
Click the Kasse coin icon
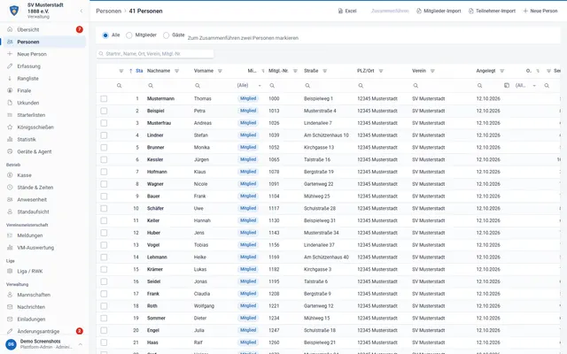point(10,175)
